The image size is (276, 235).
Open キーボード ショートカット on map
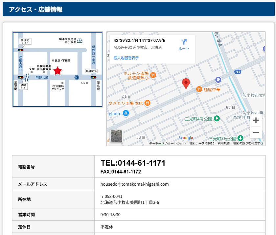(x=167, y=143)
